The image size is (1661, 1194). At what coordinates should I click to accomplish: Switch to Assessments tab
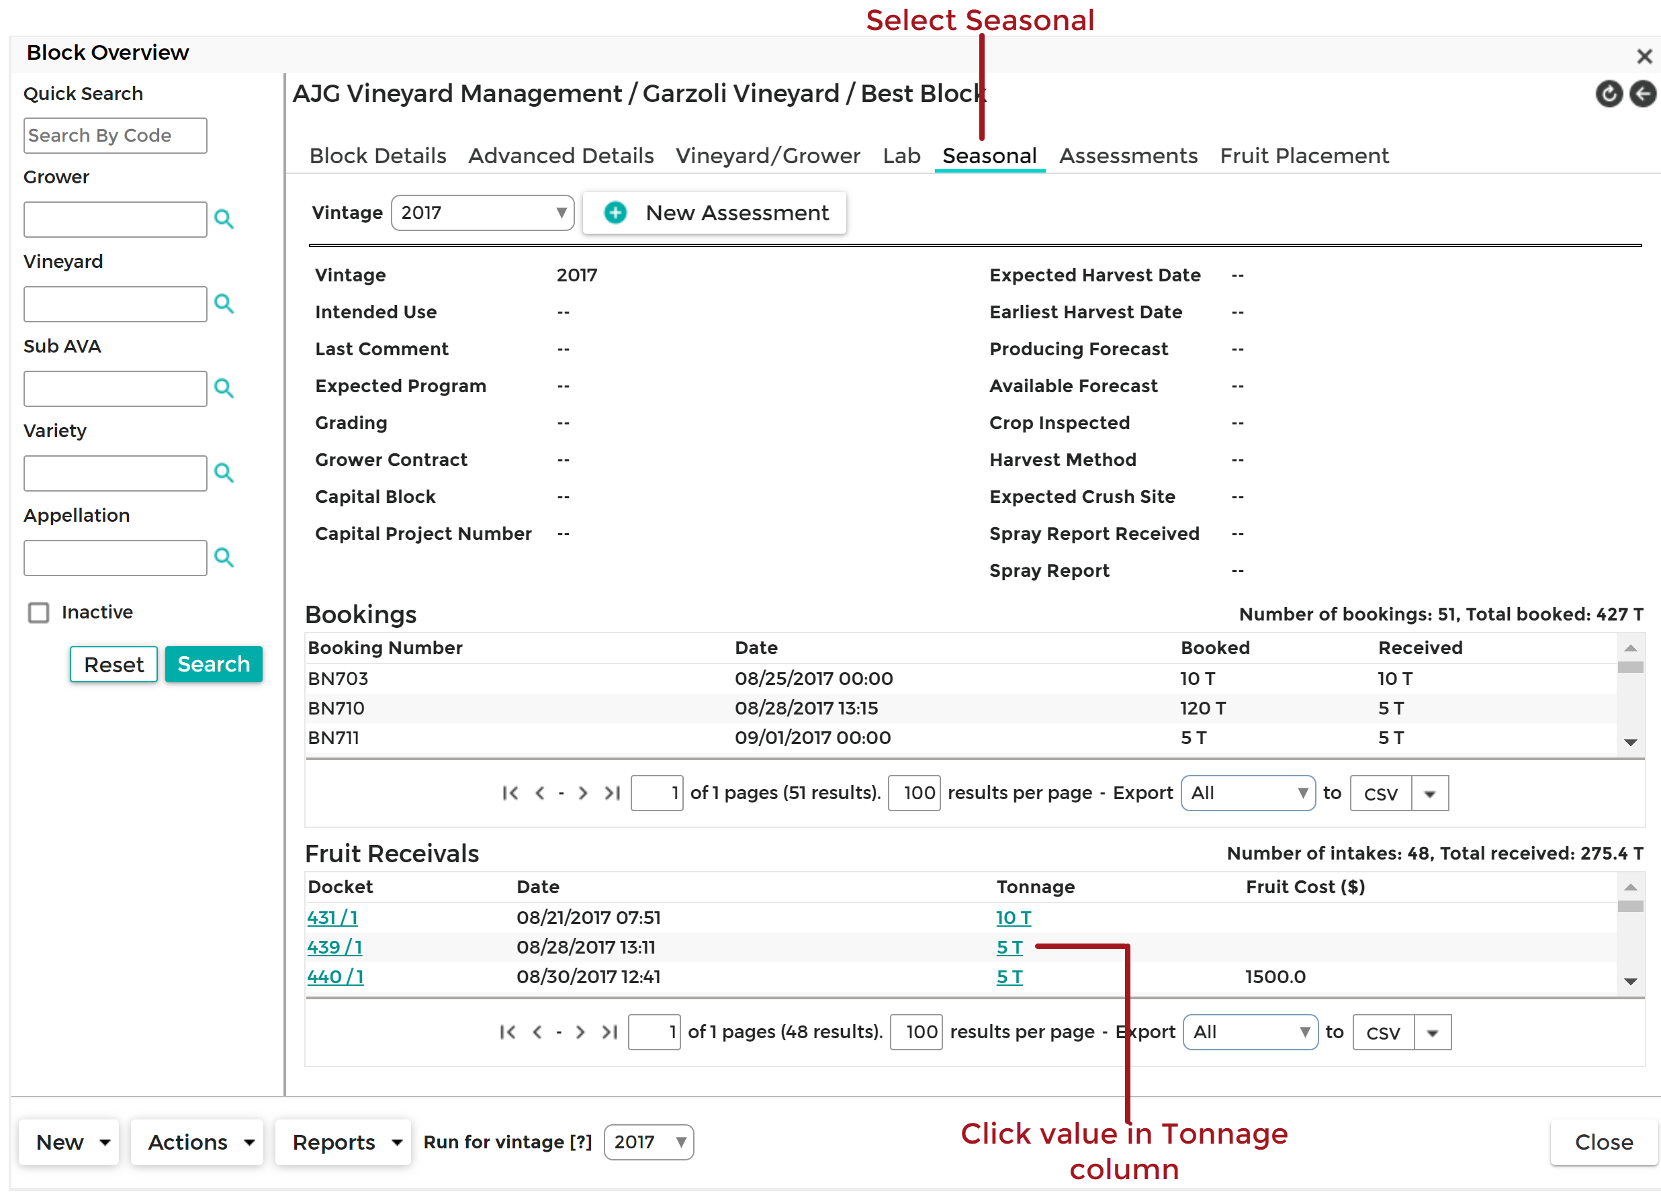[x=1128, y=156]
